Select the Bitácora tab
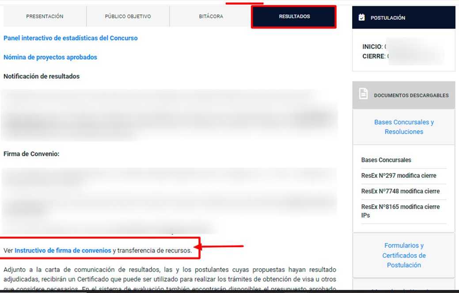This screenshot has width=459, height=293. [211, 16]
